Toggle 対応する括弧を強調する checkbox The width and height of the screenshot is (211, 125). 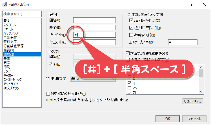128,53
